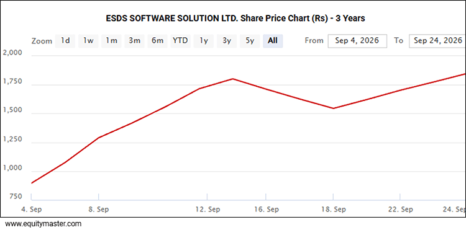Set zoom to YTD
This screenshot has height=230, width=466.
point(180,41)
